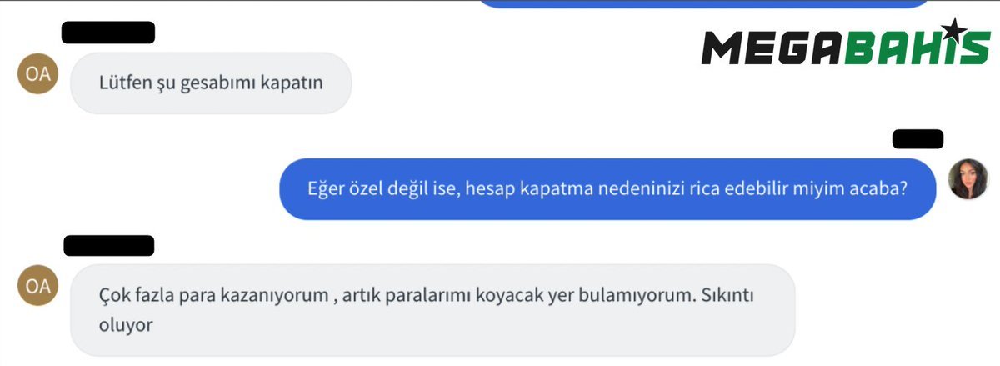Click the redacted agent name above blue message

(x=917, y=139)
